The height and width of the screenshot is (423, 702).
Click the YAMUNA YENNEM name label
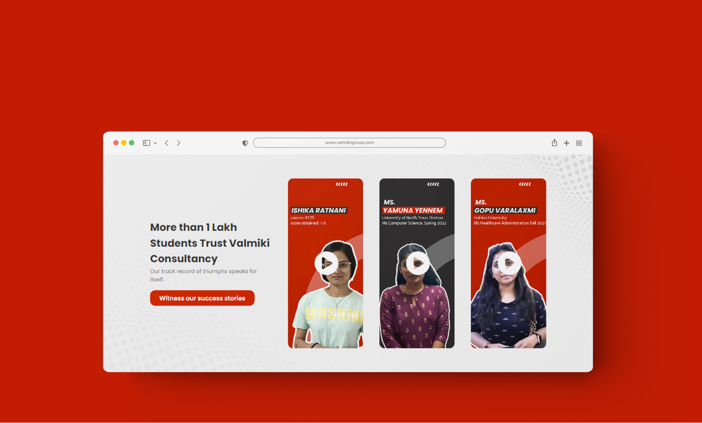[x=413, y=210]
